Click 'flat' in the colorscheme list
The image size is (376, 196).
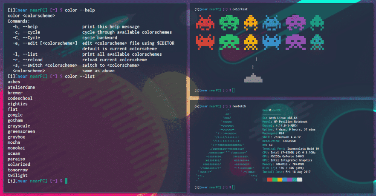point(13,109)
